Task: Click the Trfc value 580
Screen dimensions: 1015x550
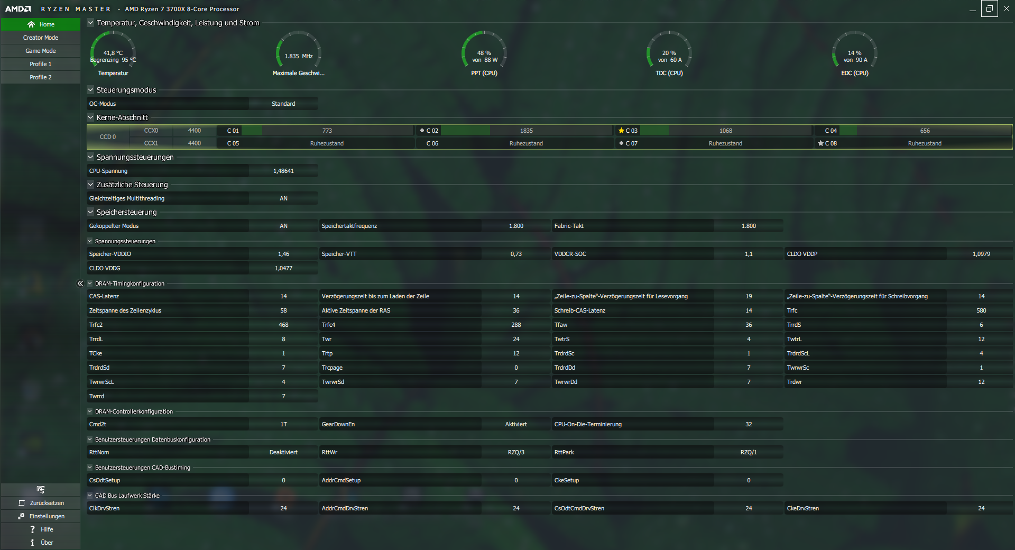Action: pos(981,310)
